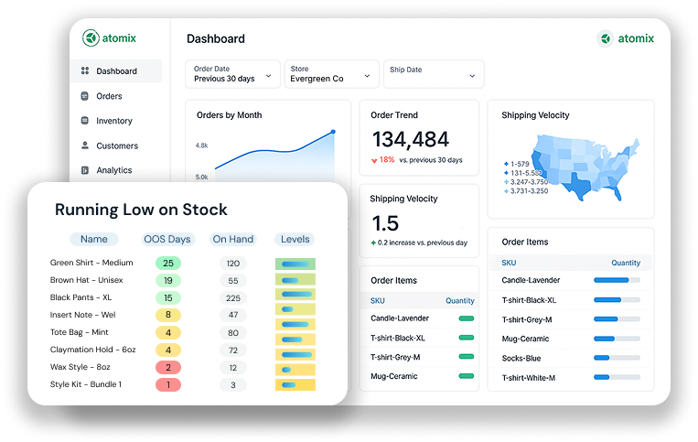This screenshot has height=442, width=698.
Task: Click the 134,484 Order Trend value
Action: point(411,139)
